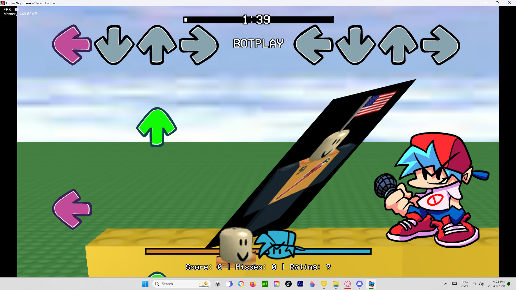Open the clock showing 4:23 PM
The image size is (516, 290).
(496, 284)
